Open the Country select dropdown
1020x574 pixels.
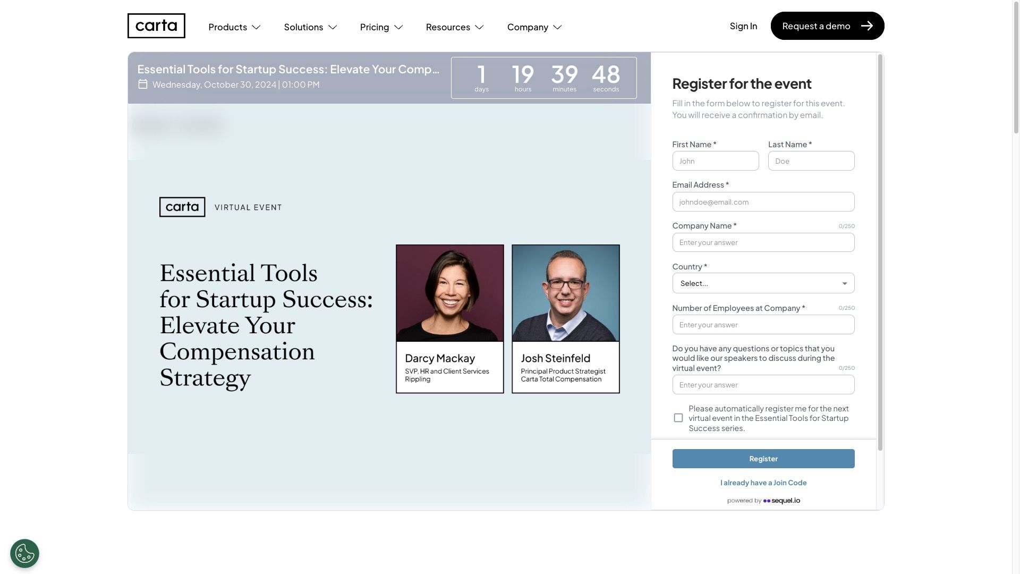click(763, 283)
